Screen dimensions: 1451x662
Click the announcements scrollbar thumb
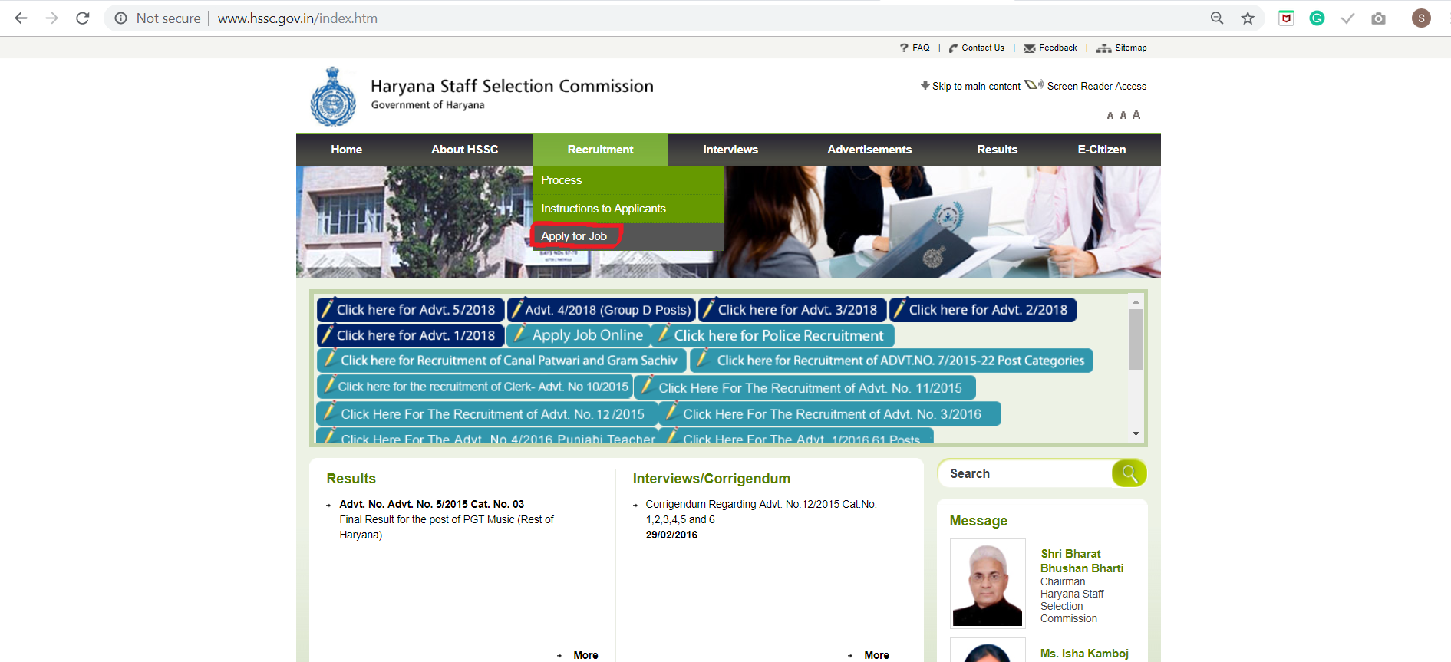point(1136,339)
